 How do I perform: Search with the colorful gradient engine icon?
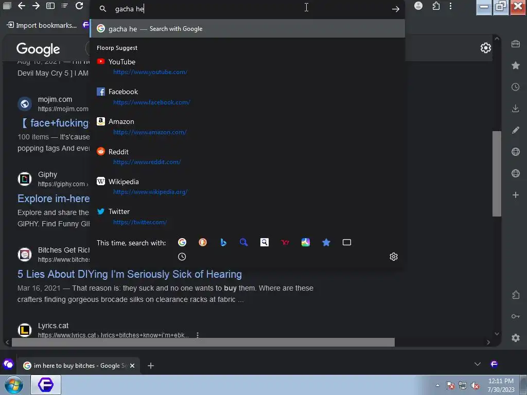click(306, 242)
